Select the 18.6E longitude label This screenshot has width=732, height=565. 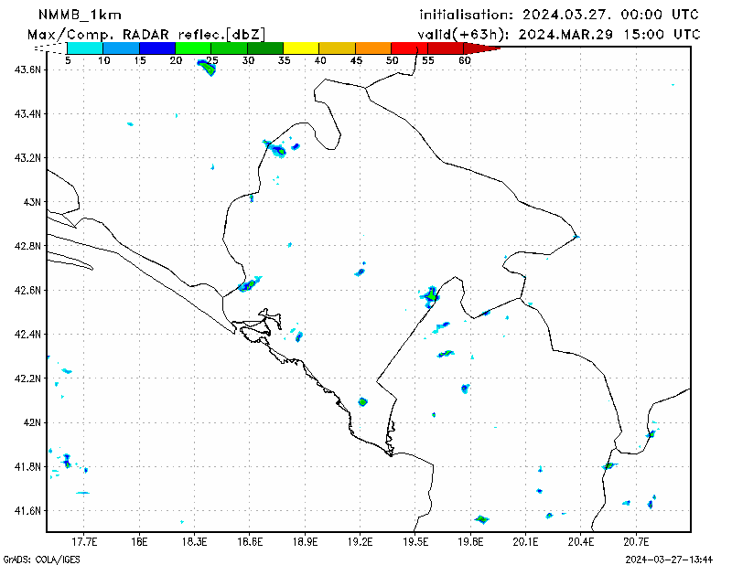click(249, 542)
